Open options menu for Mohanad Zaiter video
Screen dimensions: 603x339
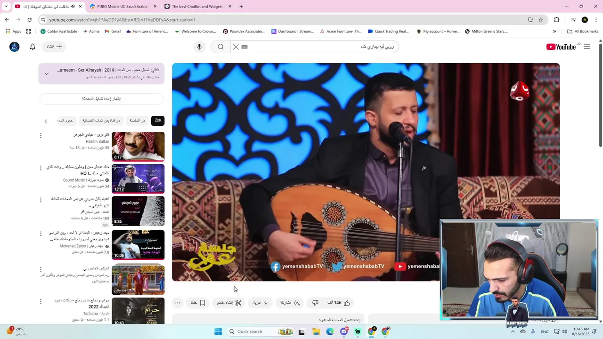(41, 234)
